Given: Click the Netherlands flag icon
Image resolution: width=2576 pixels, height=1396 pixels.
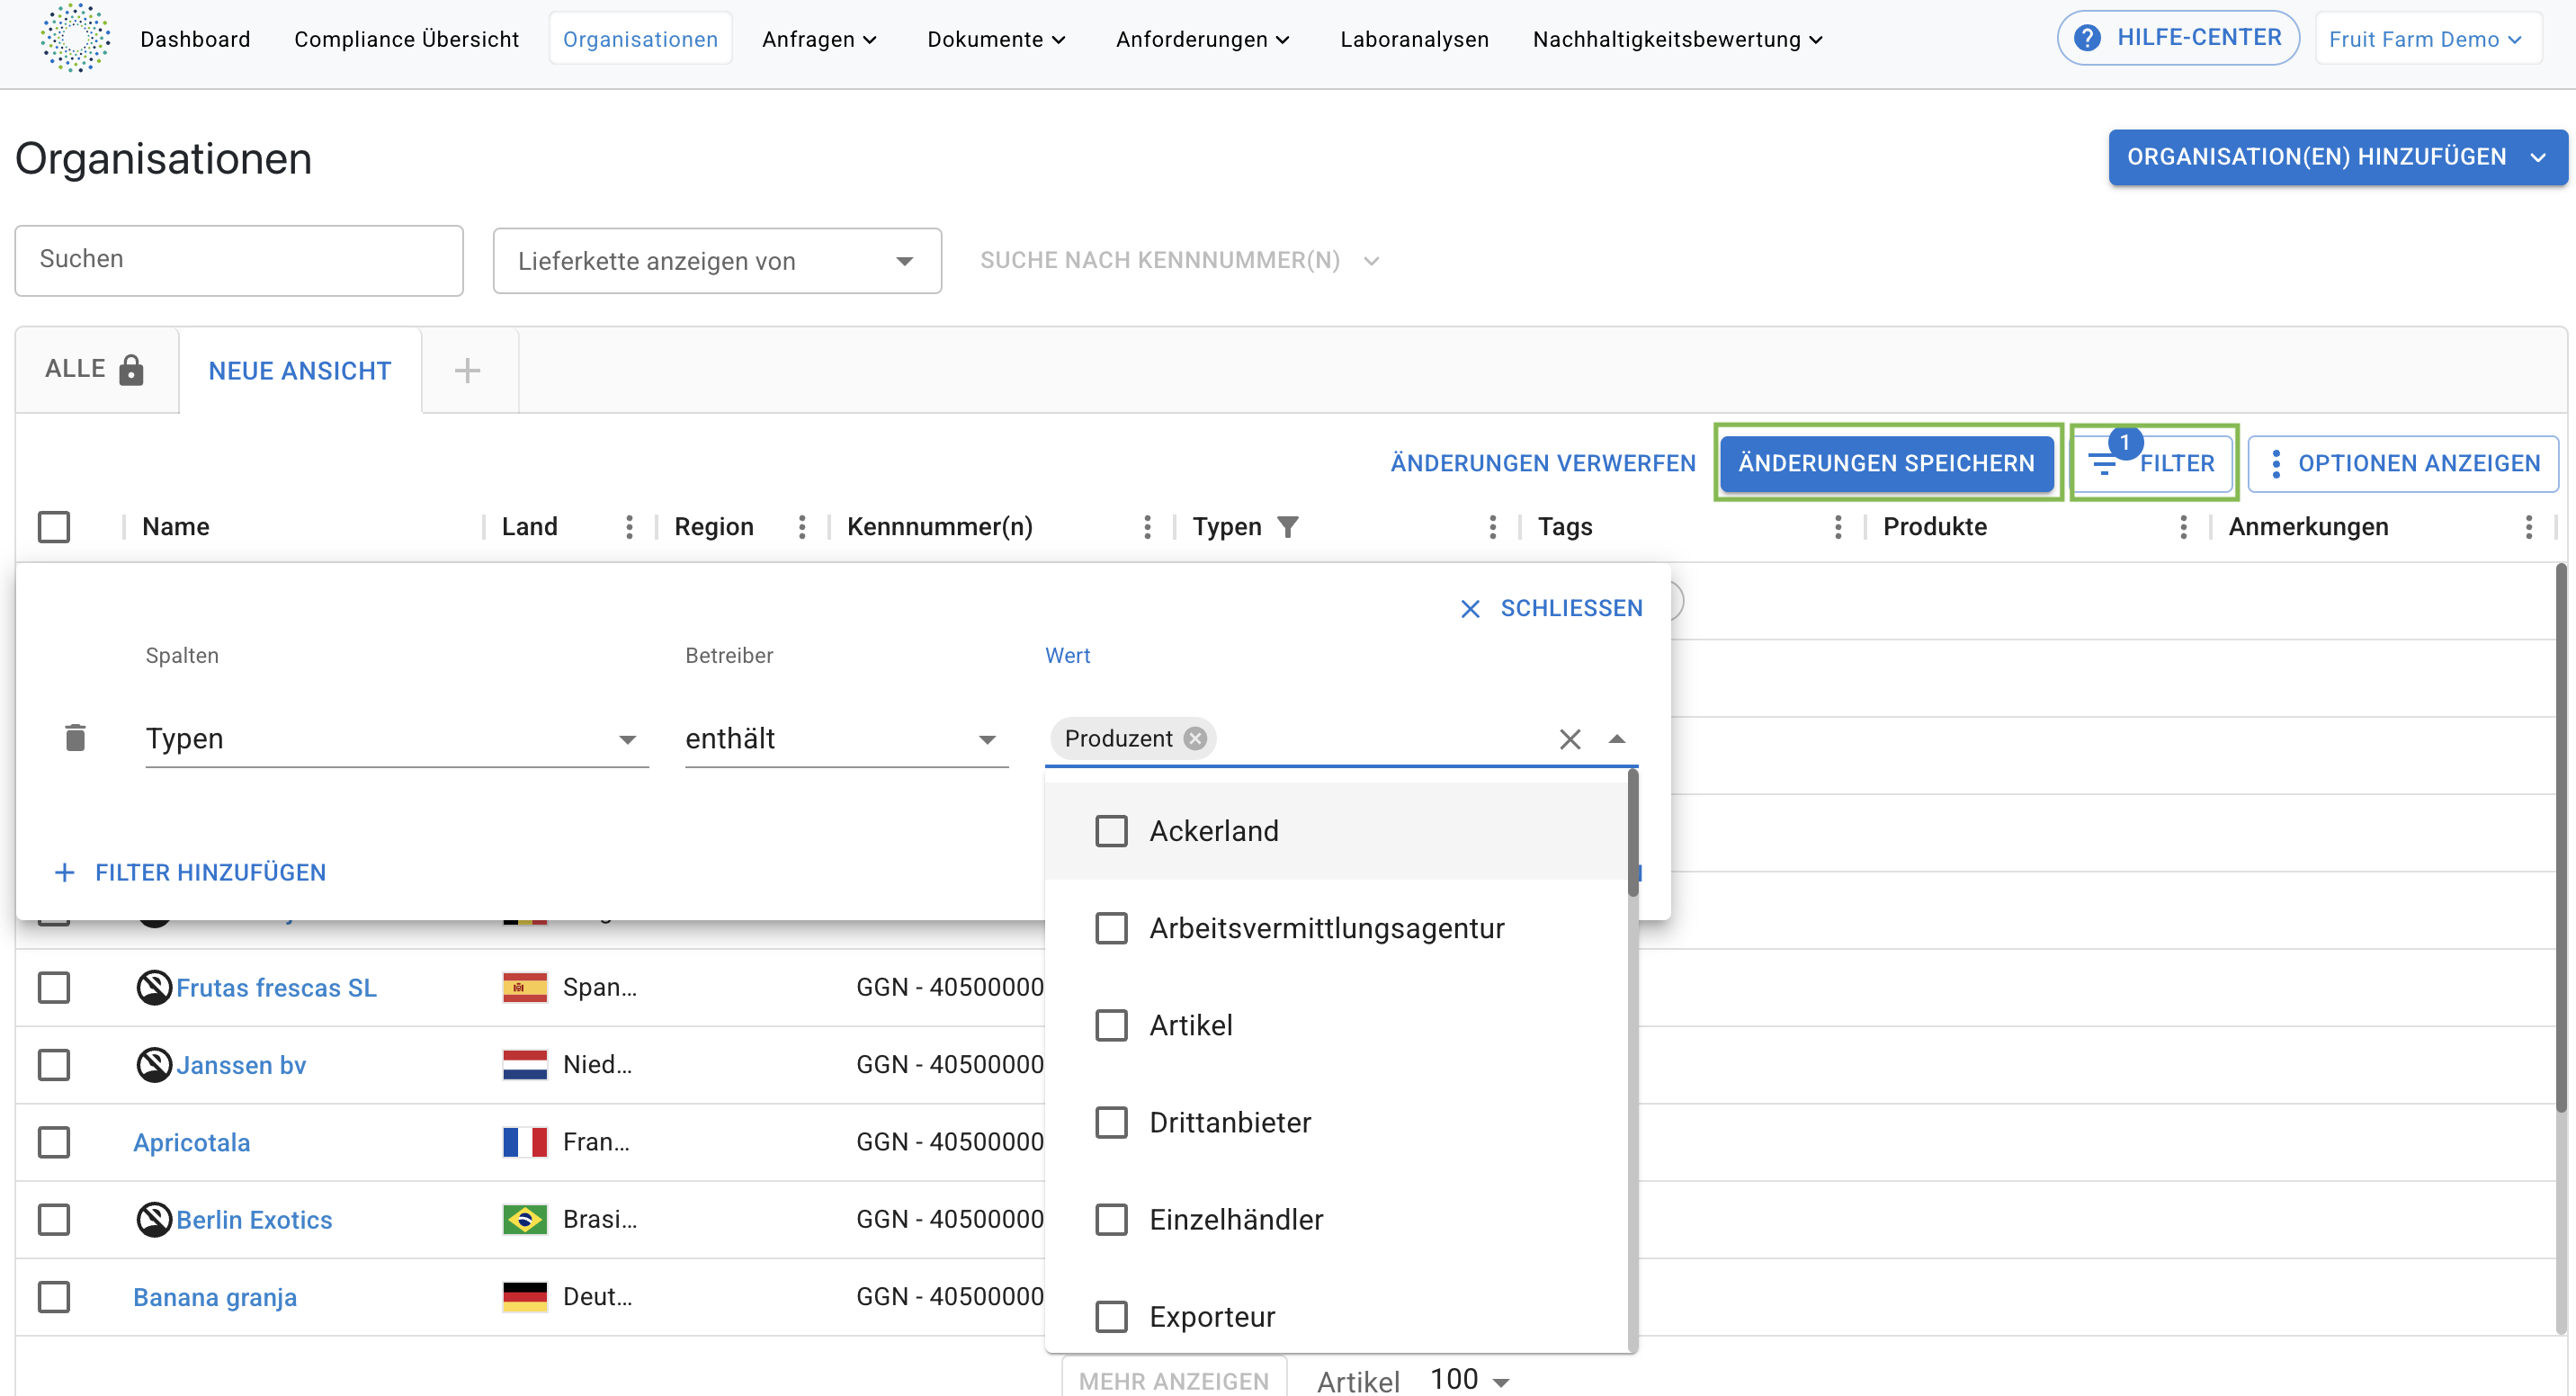Looking at the screenshot, I should pos(525,1065).
